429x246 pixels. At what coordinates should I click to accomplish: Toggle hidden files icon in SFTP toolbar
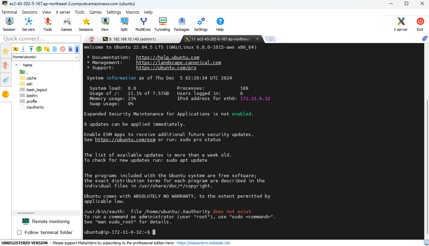pos(77,49)
